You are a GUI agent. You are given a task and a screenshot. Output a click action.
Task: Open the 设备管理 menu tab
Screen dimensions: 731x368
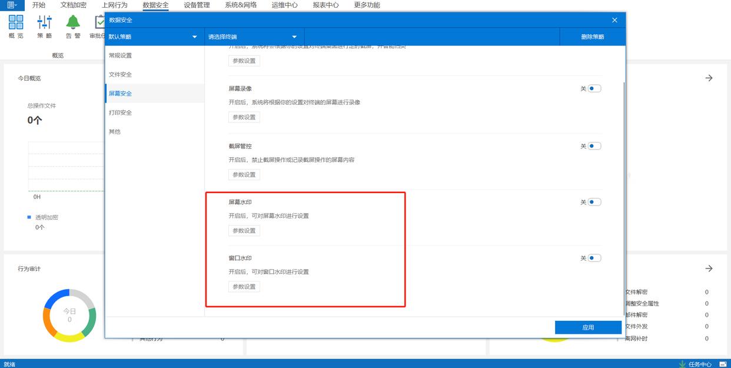(x=197, y=5)
